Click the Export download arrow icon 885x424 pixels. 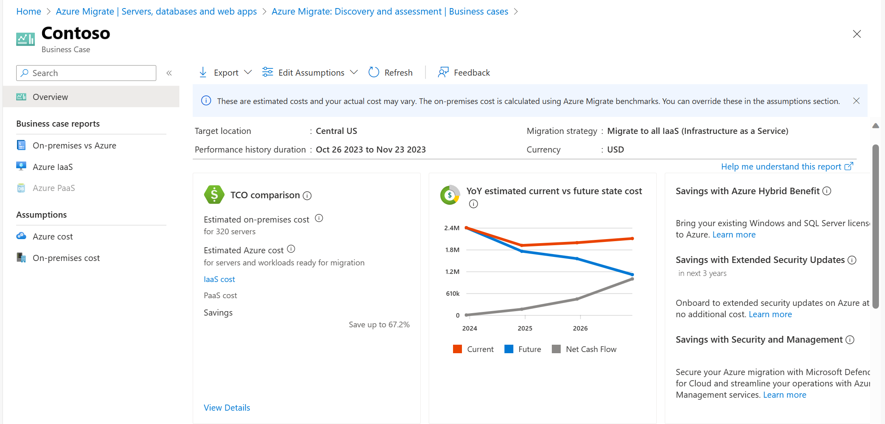pos(203,72)
